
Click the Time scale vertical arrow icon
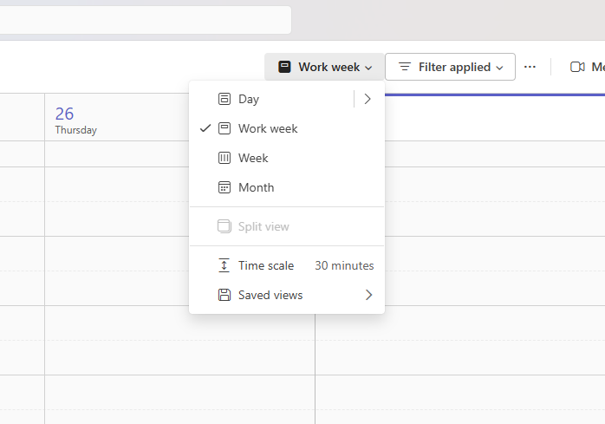click(224, 265)
